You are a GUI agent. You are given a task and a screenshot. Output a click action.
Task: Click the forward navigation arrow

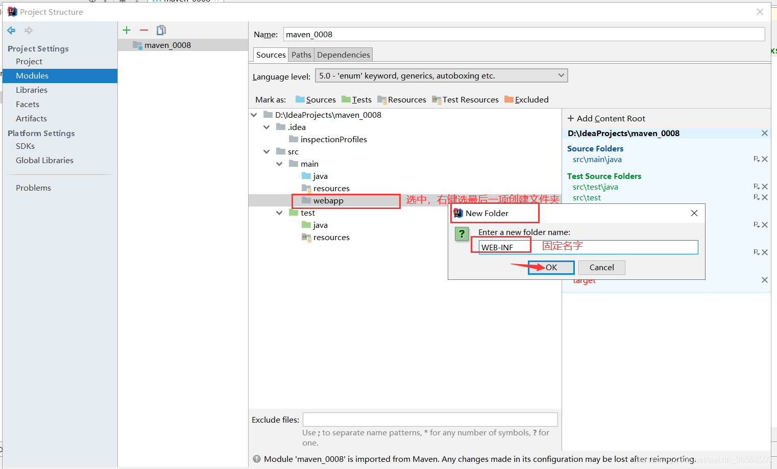pos(29,31)
